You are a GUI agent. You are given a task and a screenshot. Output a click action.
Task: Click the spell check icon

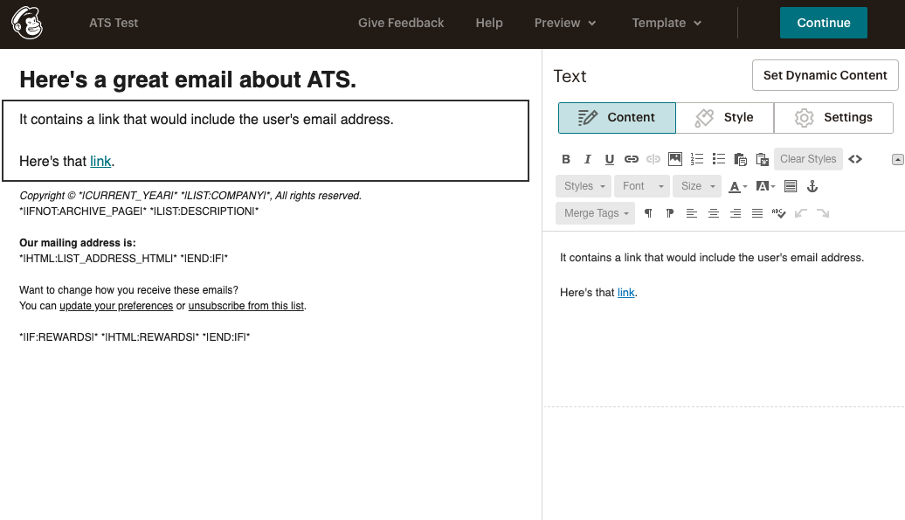tap(778, 213)
